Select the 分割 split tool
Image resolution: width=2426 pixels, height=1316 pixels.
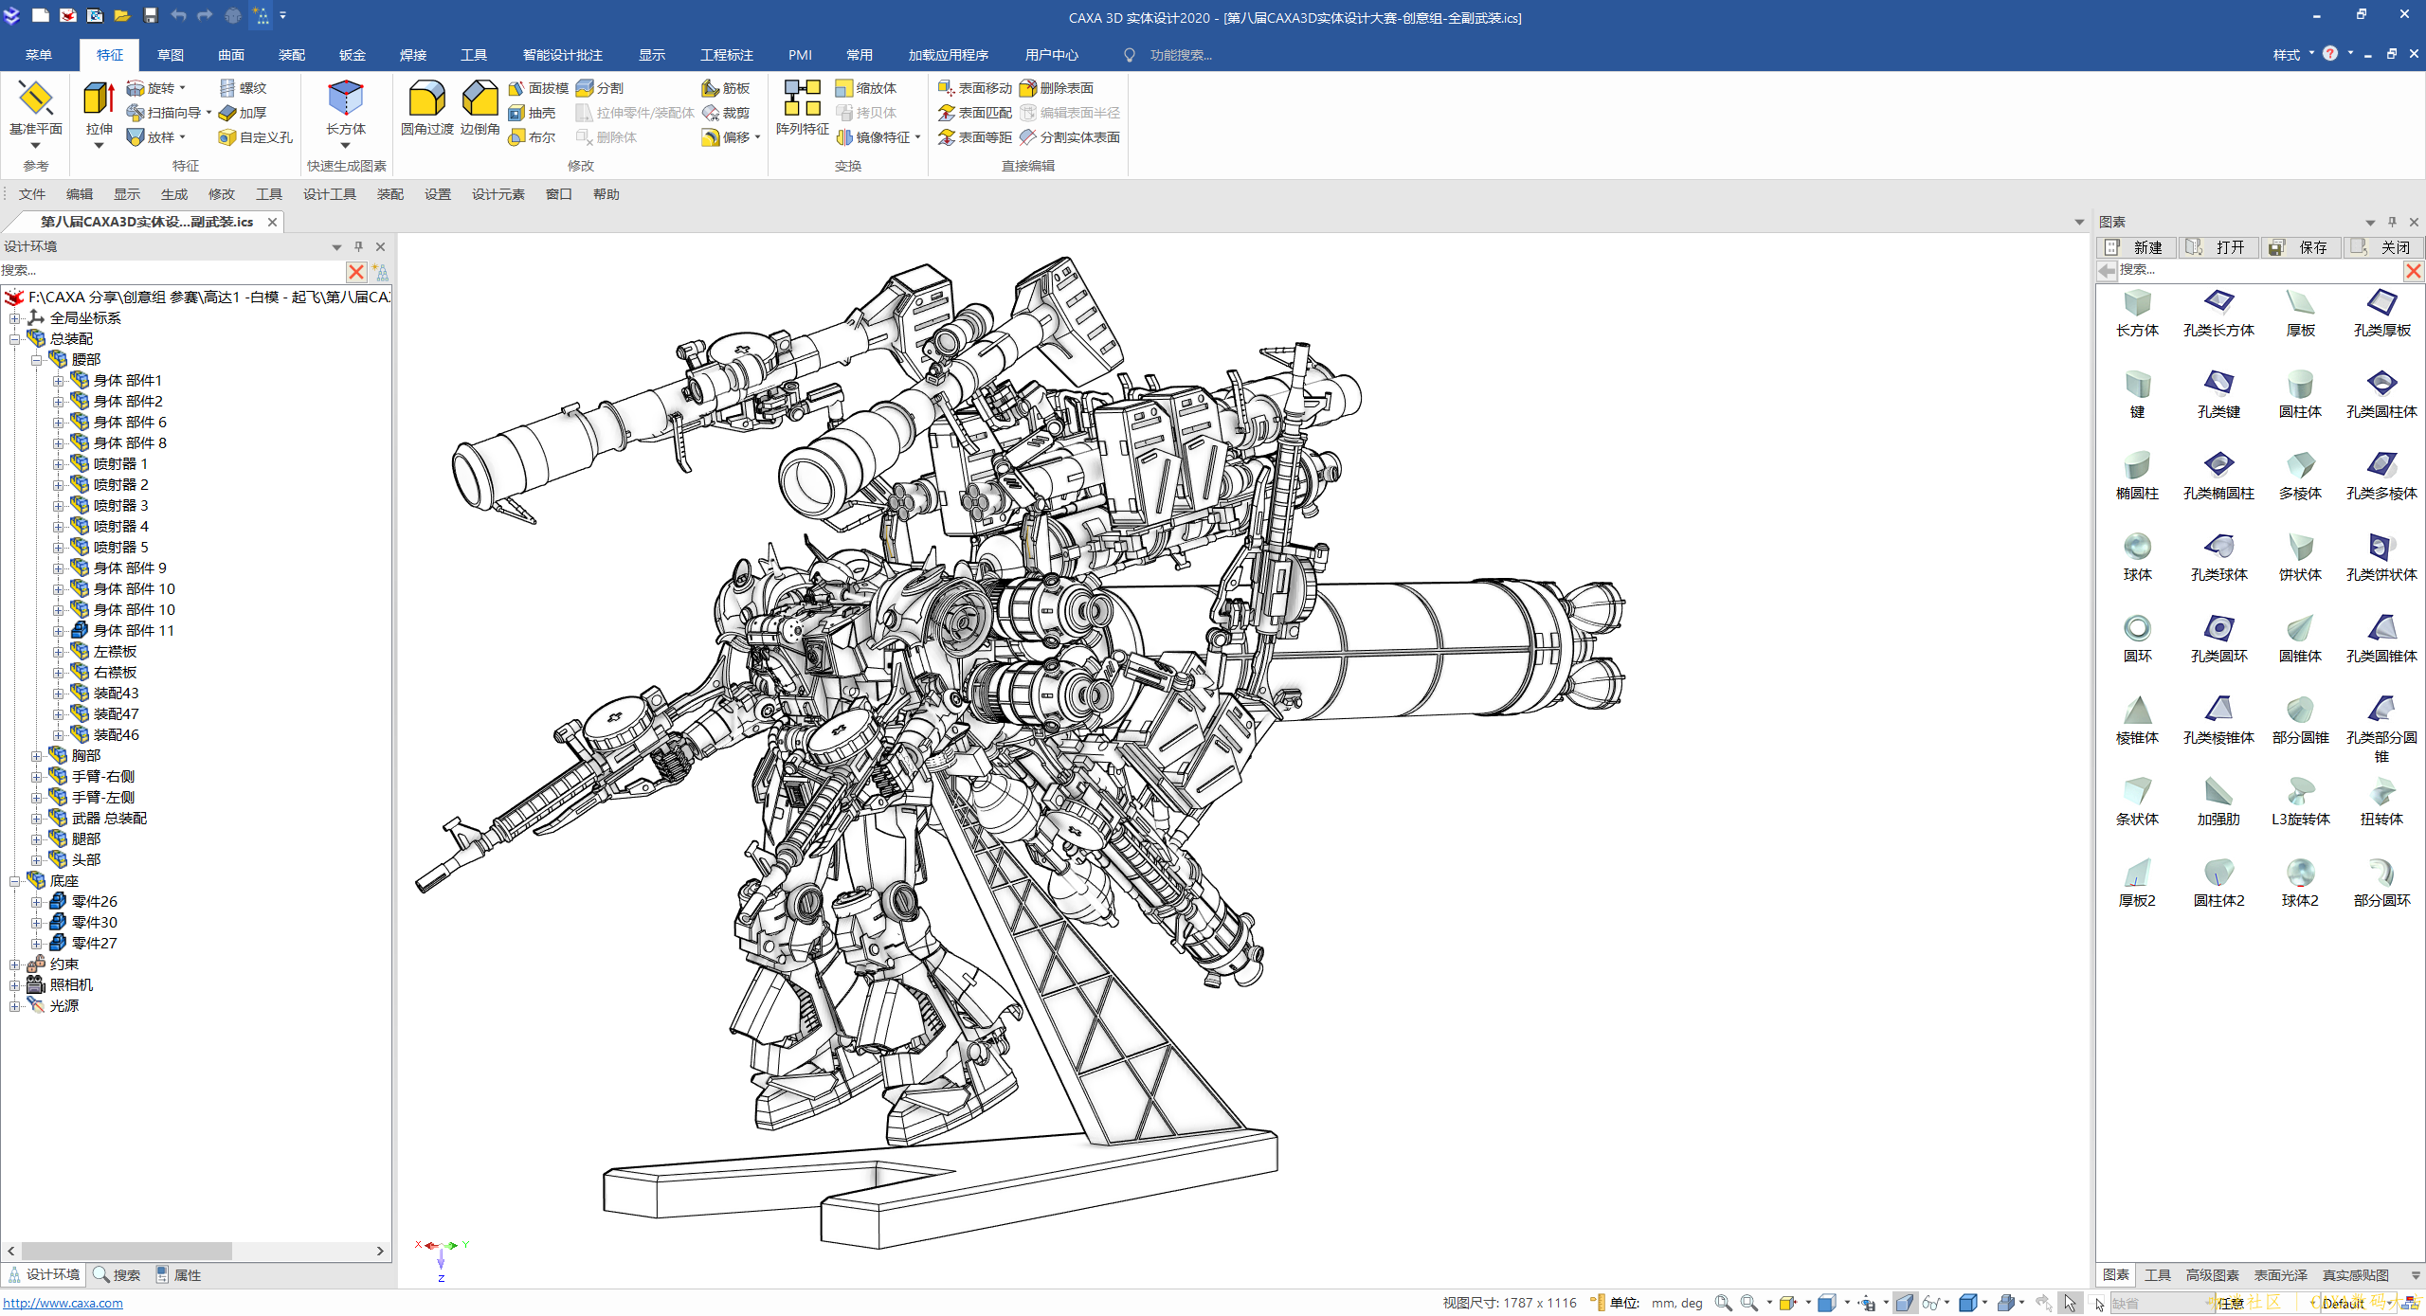point(600,88)
